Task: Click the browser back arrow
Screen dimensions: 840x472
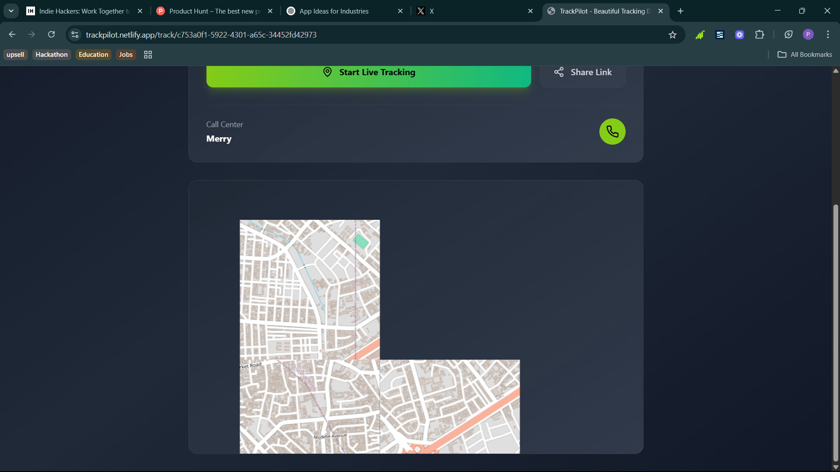Action: [12, 35]
